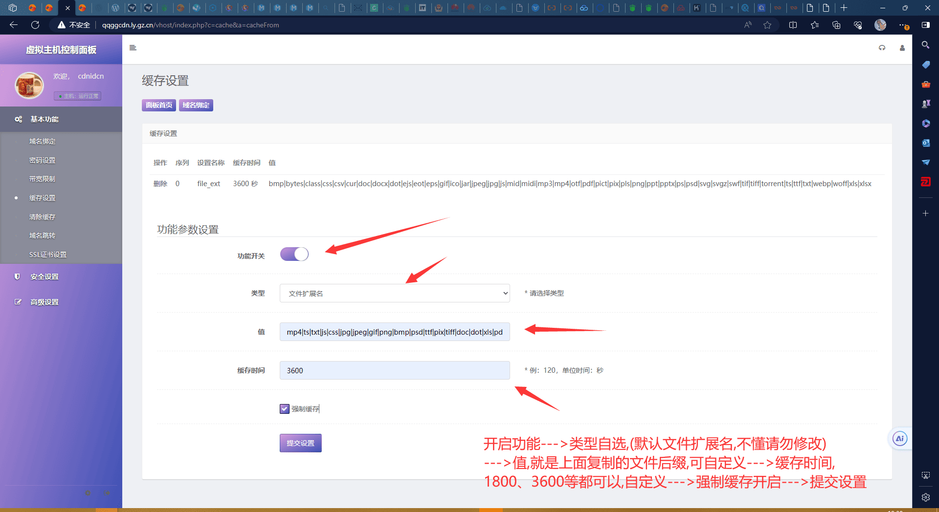Go to 清除缓存 in sidebar menu
This screenshot has width=939, height=512.
pos(42,217)
